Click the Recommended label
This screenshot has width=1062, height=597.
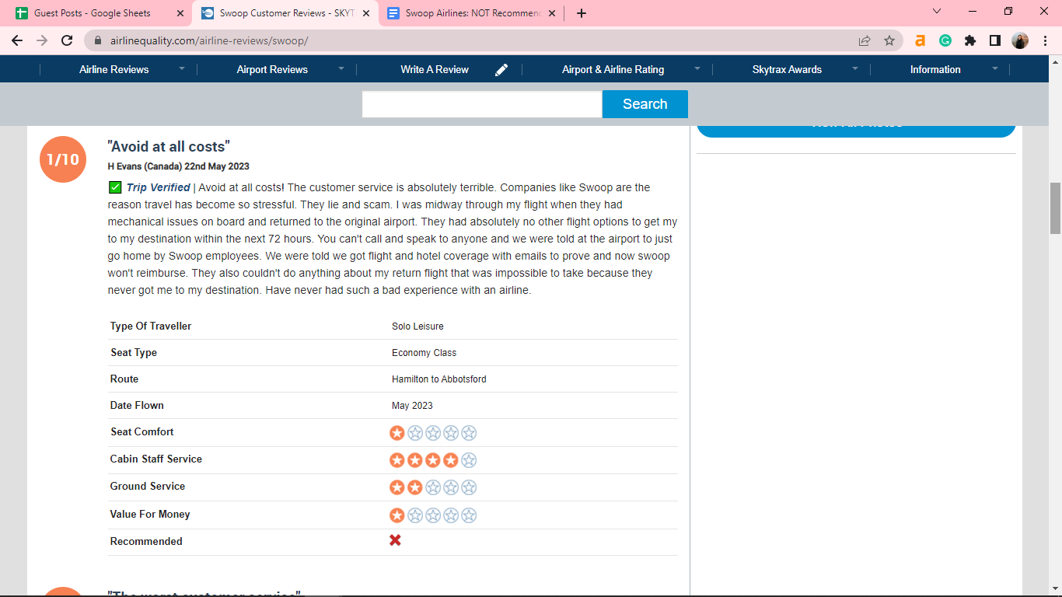[146, 542]
